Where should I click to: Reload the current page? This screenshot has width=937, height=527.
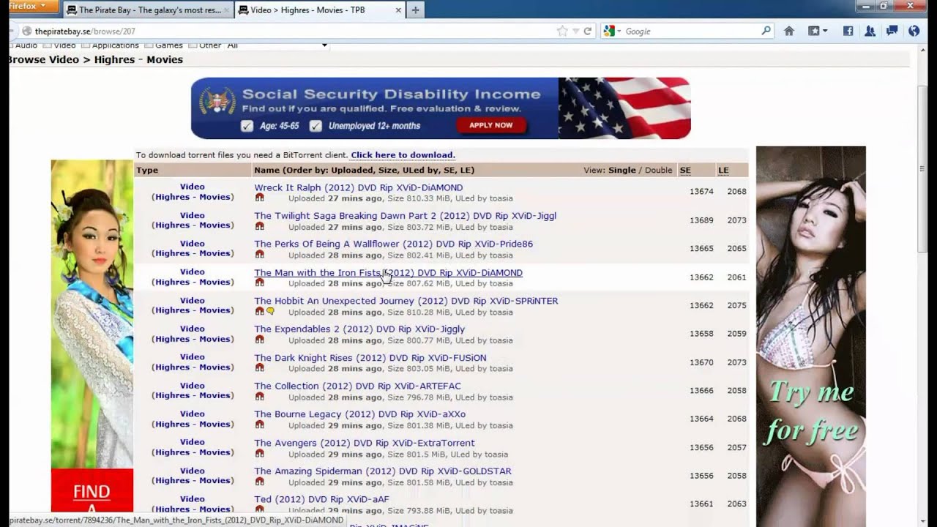587,31
